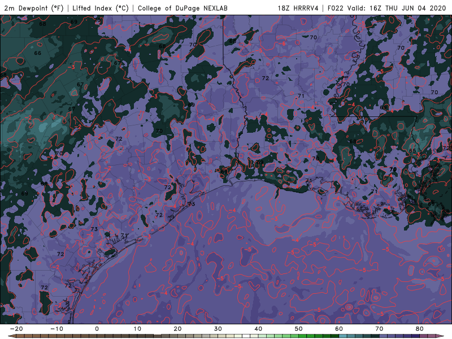Click the 20 tick label on color scale

click(x=177, y=329)
